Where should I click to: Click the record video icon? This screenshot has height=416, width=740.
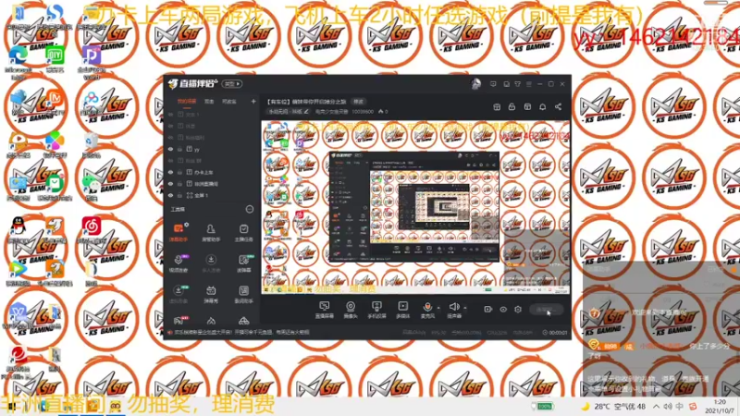[x=488, y=310]
